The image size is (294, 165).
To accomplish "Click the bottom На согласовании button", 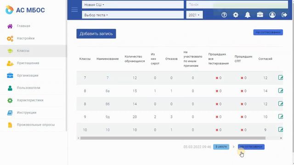I will [x=251, y=147].
